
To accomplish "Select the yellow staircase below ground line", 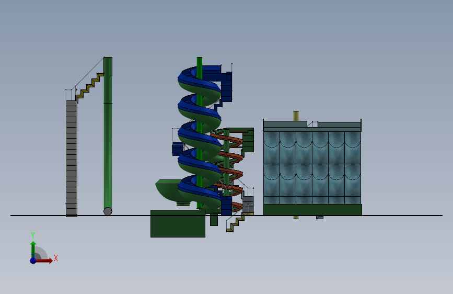I will [236, 222].
